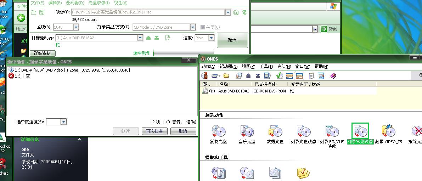The width and height of the screenshot is (422, 181).
Task: Click the save disk icon beside 映像
Action: click(x=42, y=12)
